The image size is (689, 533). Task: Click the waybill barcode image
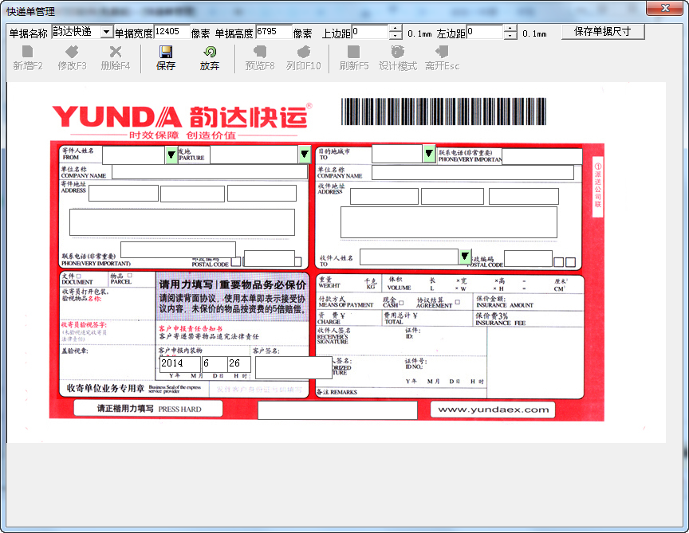(x=444, y=112)
